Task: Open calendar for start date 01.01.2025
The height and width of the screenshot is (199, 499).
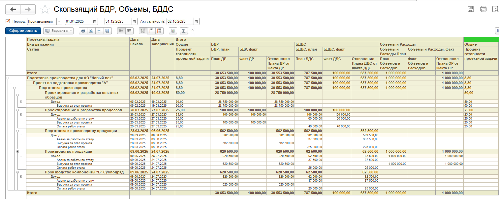Action: click(x=95, y=21)
